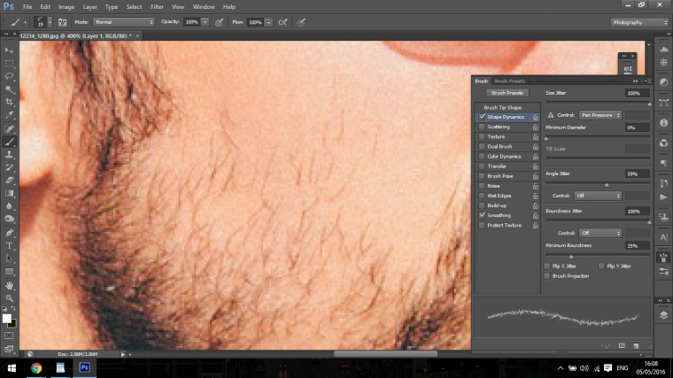Open the Photography workspace dropdown
The image size is (673, 378).
point(640,22)
